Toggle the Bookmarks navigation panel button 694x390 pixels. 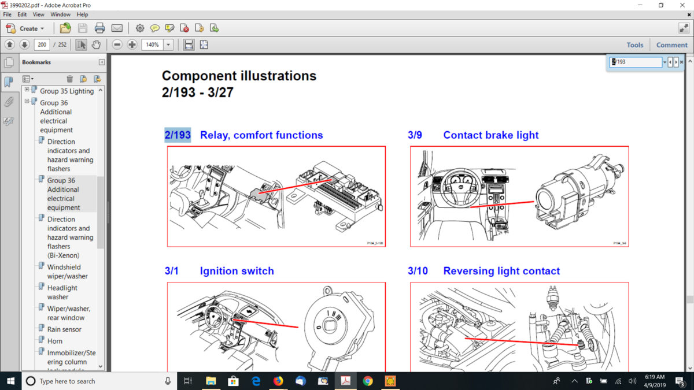click(9, 82)
